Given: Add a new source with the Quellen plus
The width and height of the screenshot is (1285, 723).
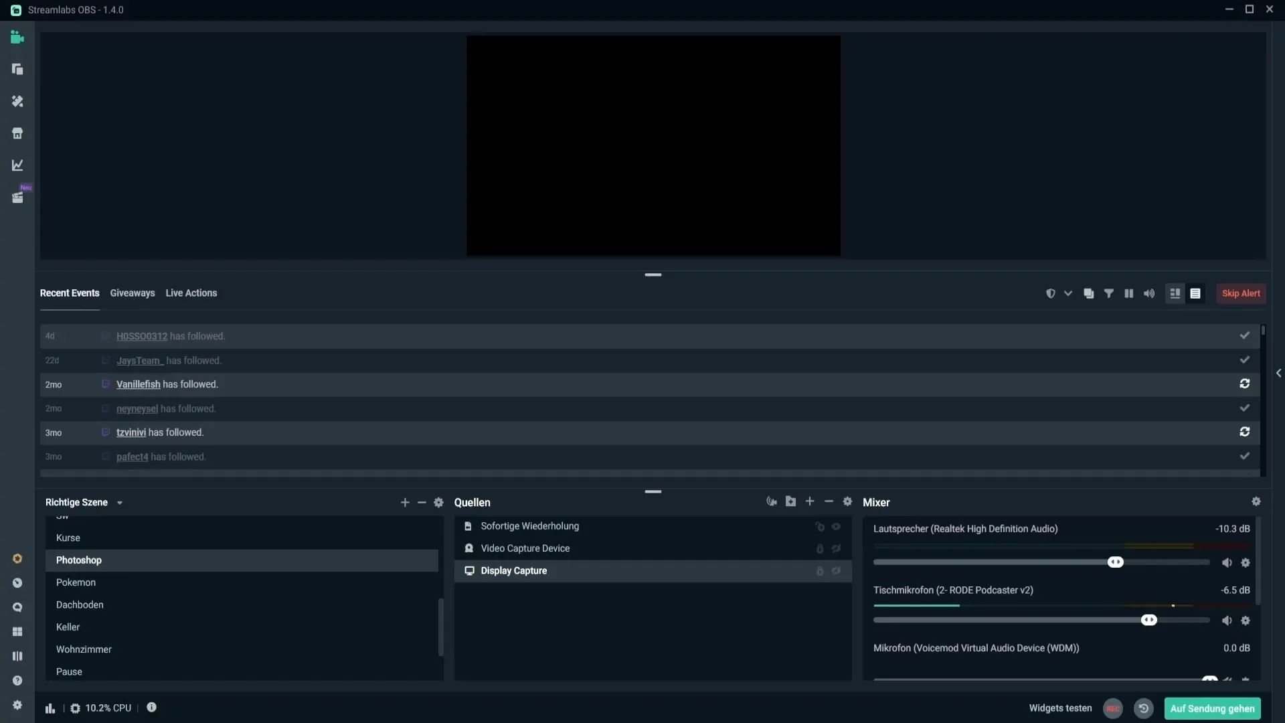Looking at the screenshot, I should coord(810,501).
